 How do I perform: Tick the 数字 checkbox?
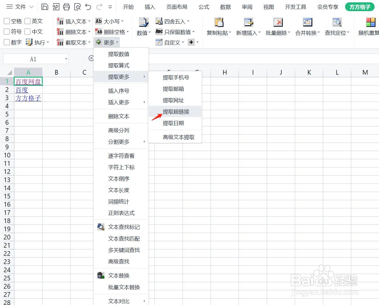tap(7, 42)
